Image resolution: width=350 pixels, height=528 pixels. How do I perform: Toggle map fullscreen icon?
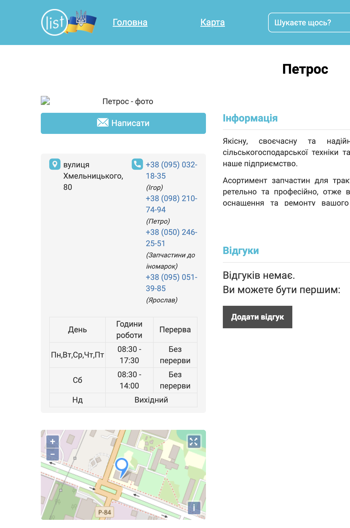pos(194,442)
